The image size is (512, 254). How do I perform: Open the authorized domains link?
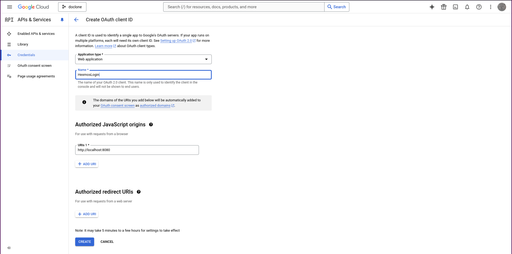[155, 106]
